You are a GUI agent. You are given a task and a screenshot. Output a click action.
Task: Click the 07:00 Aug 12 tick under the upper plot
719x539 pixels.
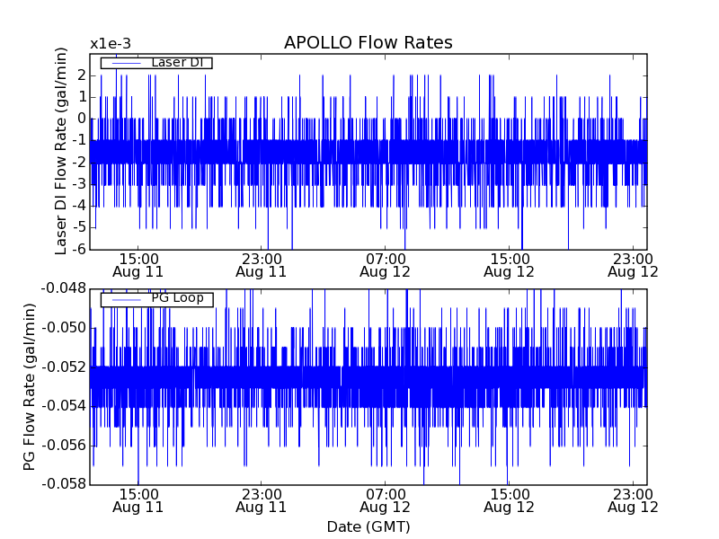tap(386, 264)
